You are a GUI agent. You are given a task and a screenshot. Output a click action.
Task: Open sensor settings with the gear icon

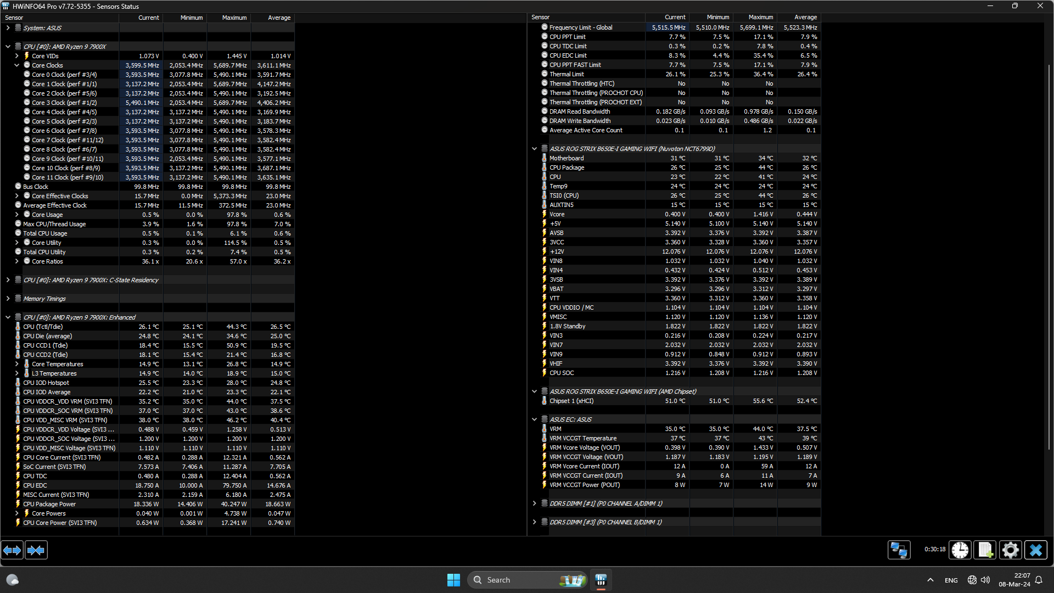1011,550
